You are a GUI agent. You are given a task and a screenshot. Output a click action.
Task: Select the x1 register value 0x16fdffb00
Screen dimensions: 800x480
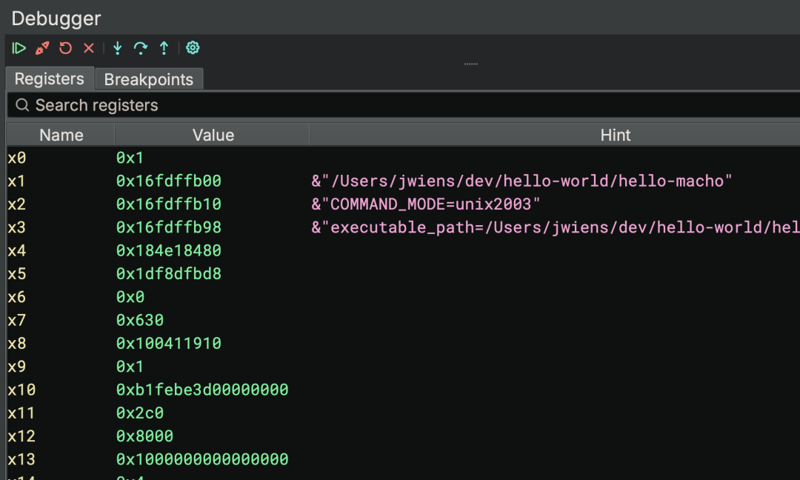pyautogui.click(x=169, y=181)
